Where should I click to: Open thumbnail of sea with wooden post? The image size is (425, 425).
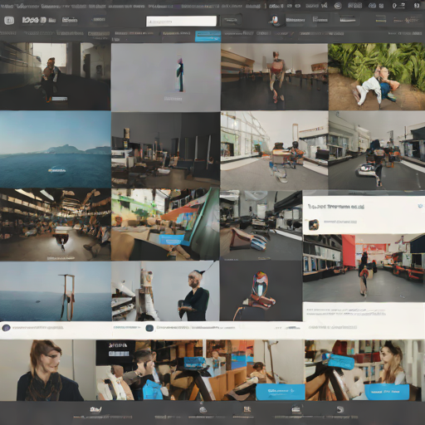click(x=55, y=291)
